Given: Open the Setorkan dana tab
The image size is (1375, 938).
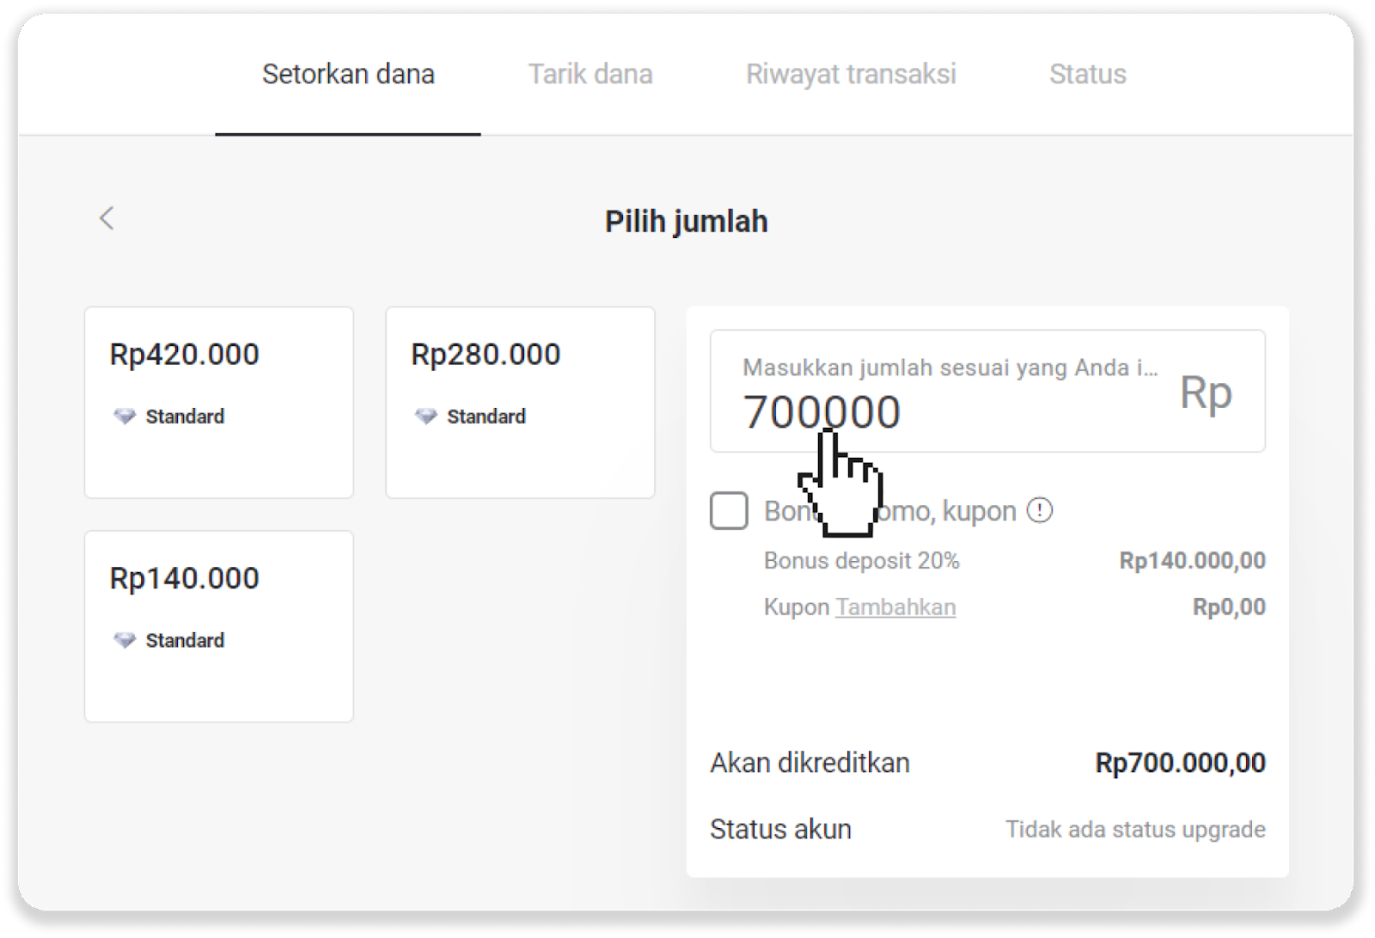Looking at the screenshot, I should 348,75.
